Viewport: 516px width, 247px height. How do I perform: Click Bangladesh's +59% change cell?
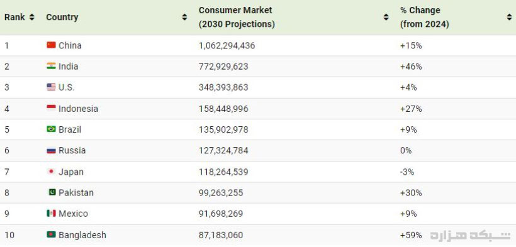[x=411, y=235]
